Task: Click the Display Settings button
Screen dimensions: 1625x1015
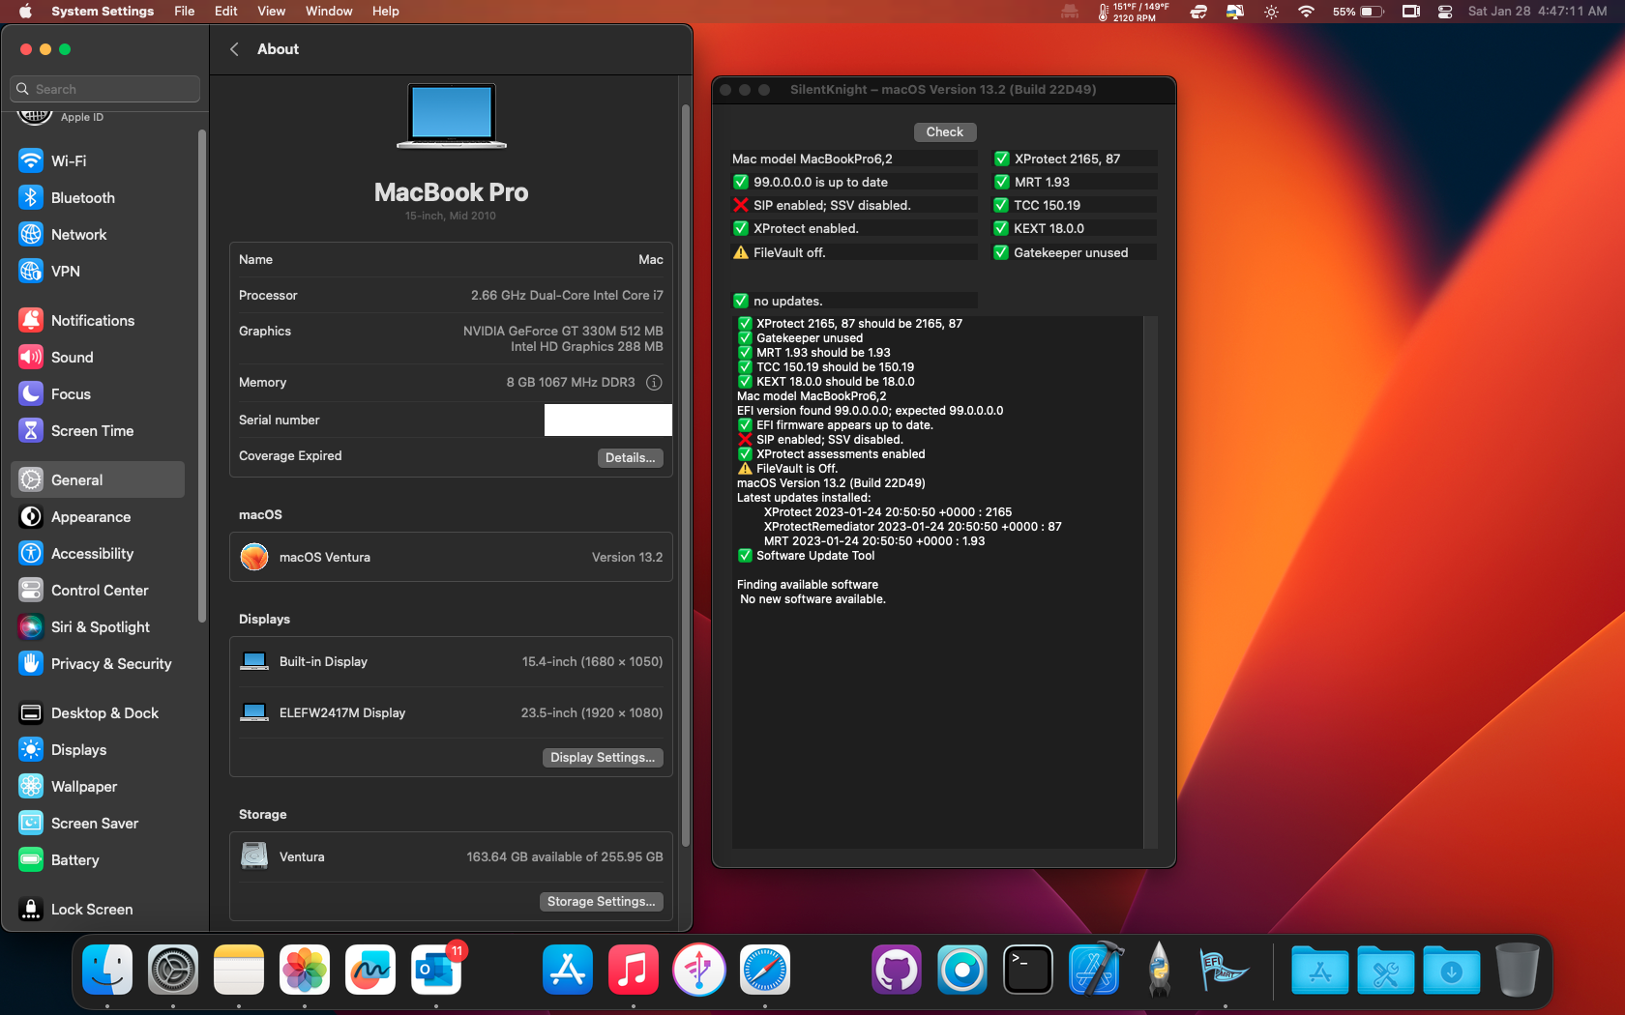Action: pyautogui.click(x=603, y=758)
